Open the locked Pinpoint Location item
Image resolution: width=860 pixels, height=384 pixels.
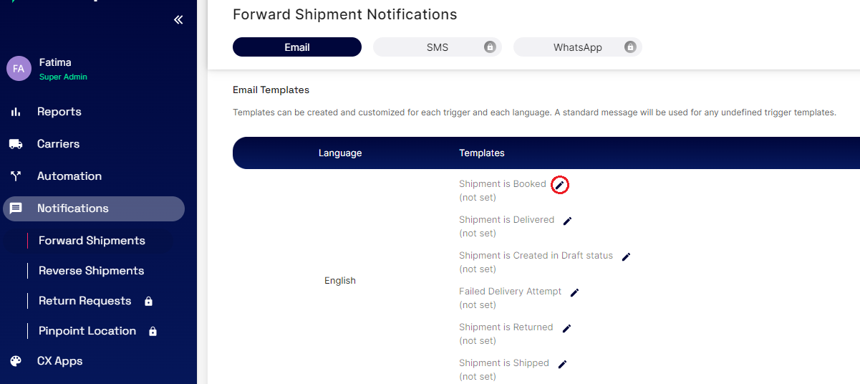click(x=87, y=331)
